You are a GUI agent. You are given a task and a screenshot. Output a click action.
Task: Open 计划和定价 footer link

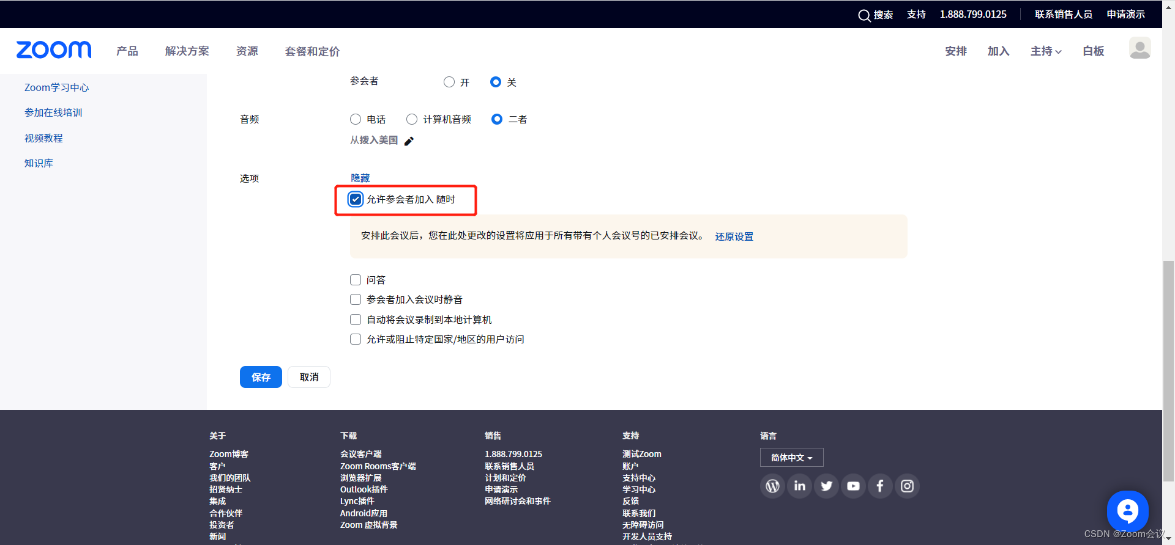coord(505,478)
